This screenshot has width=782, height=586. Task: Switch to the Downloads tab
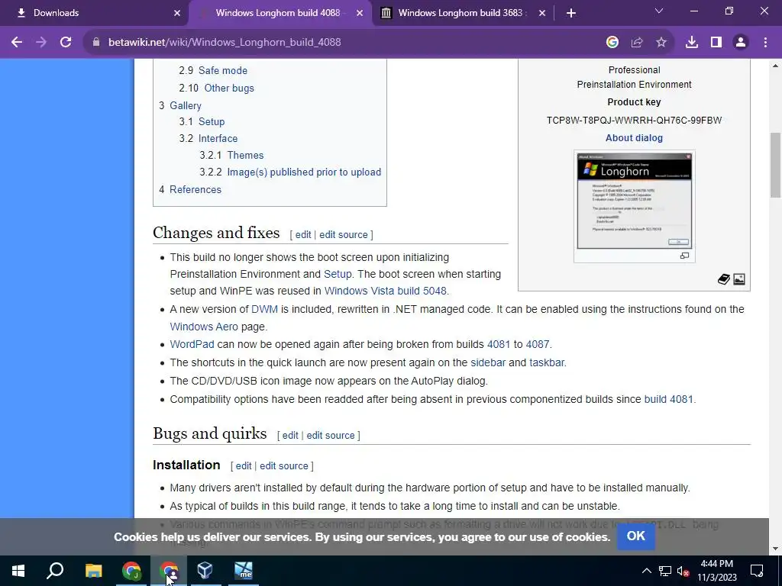tap(95, 13)
